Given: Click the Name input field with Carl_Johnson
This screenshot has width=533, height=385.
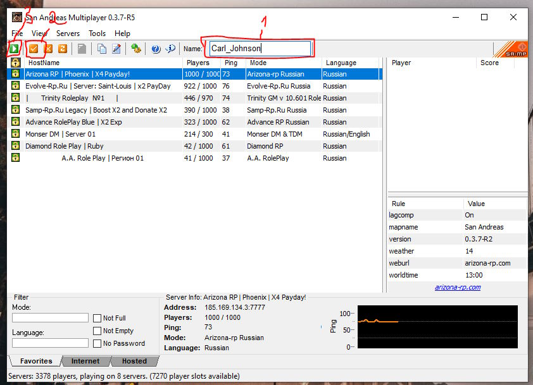Looking at the screenshot, I should click(260, 48).
